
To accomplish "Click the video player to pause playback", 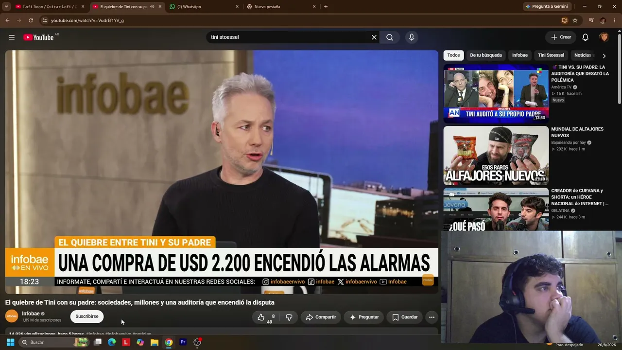I will [x=222, y=172].
